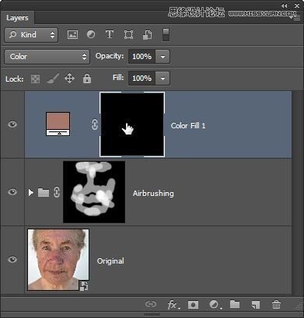Viewport: 304px width, 318px height.
Task: Click the Airbrushing group folder icon
Action: tap(44, 192)
